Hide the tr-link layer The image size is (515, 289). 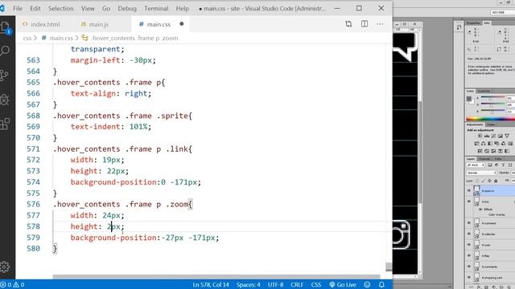[469, 201]
